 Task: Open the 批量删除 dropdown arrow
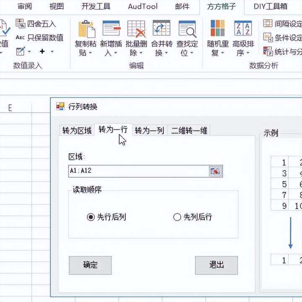click(x=141, y=53)
